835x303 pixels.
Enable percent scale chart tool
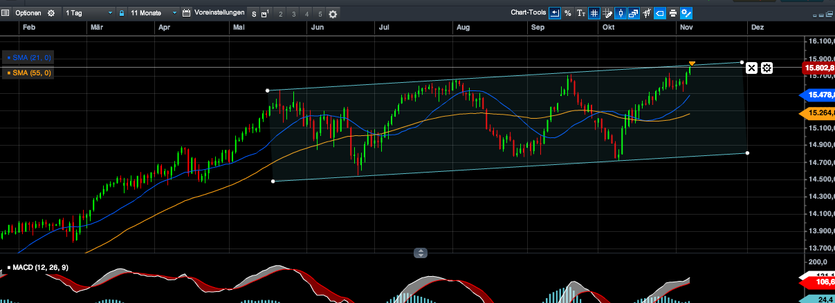click(x=568, y=12)
